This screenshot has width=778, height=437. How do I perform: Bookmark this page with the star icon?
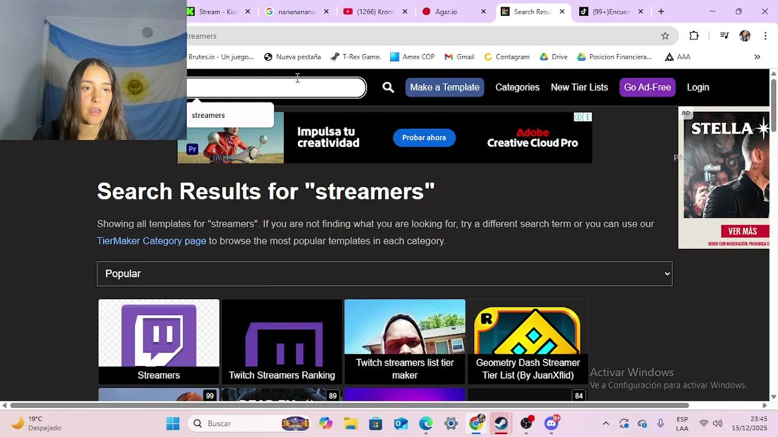665,36
